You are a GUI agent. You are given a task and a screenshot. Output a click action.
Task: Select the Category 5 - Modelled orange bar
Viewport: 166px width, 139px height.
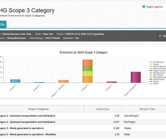coord(64,81)
